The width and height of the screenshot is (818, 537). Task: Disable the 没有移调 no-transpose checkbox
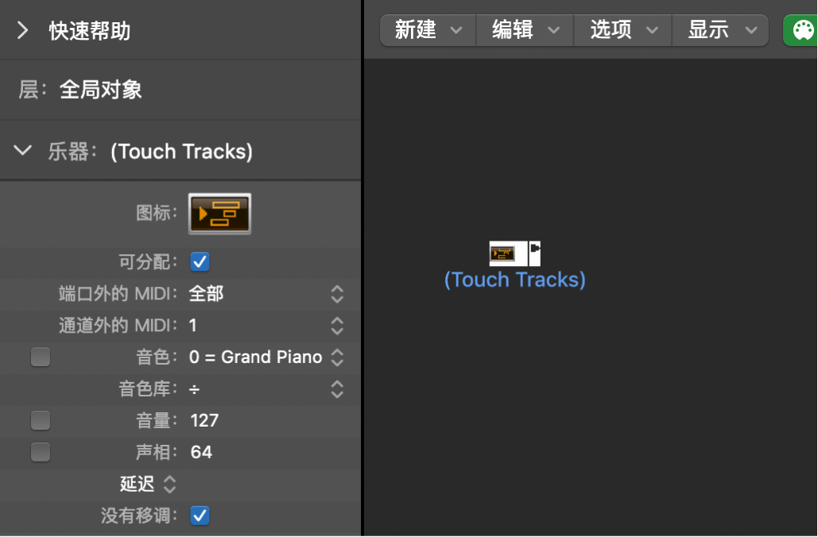tap(200, 516)
